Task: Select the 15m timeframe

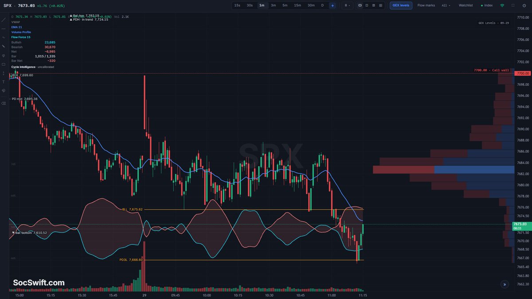Action: pyautogui.click(x=297, y=5)
